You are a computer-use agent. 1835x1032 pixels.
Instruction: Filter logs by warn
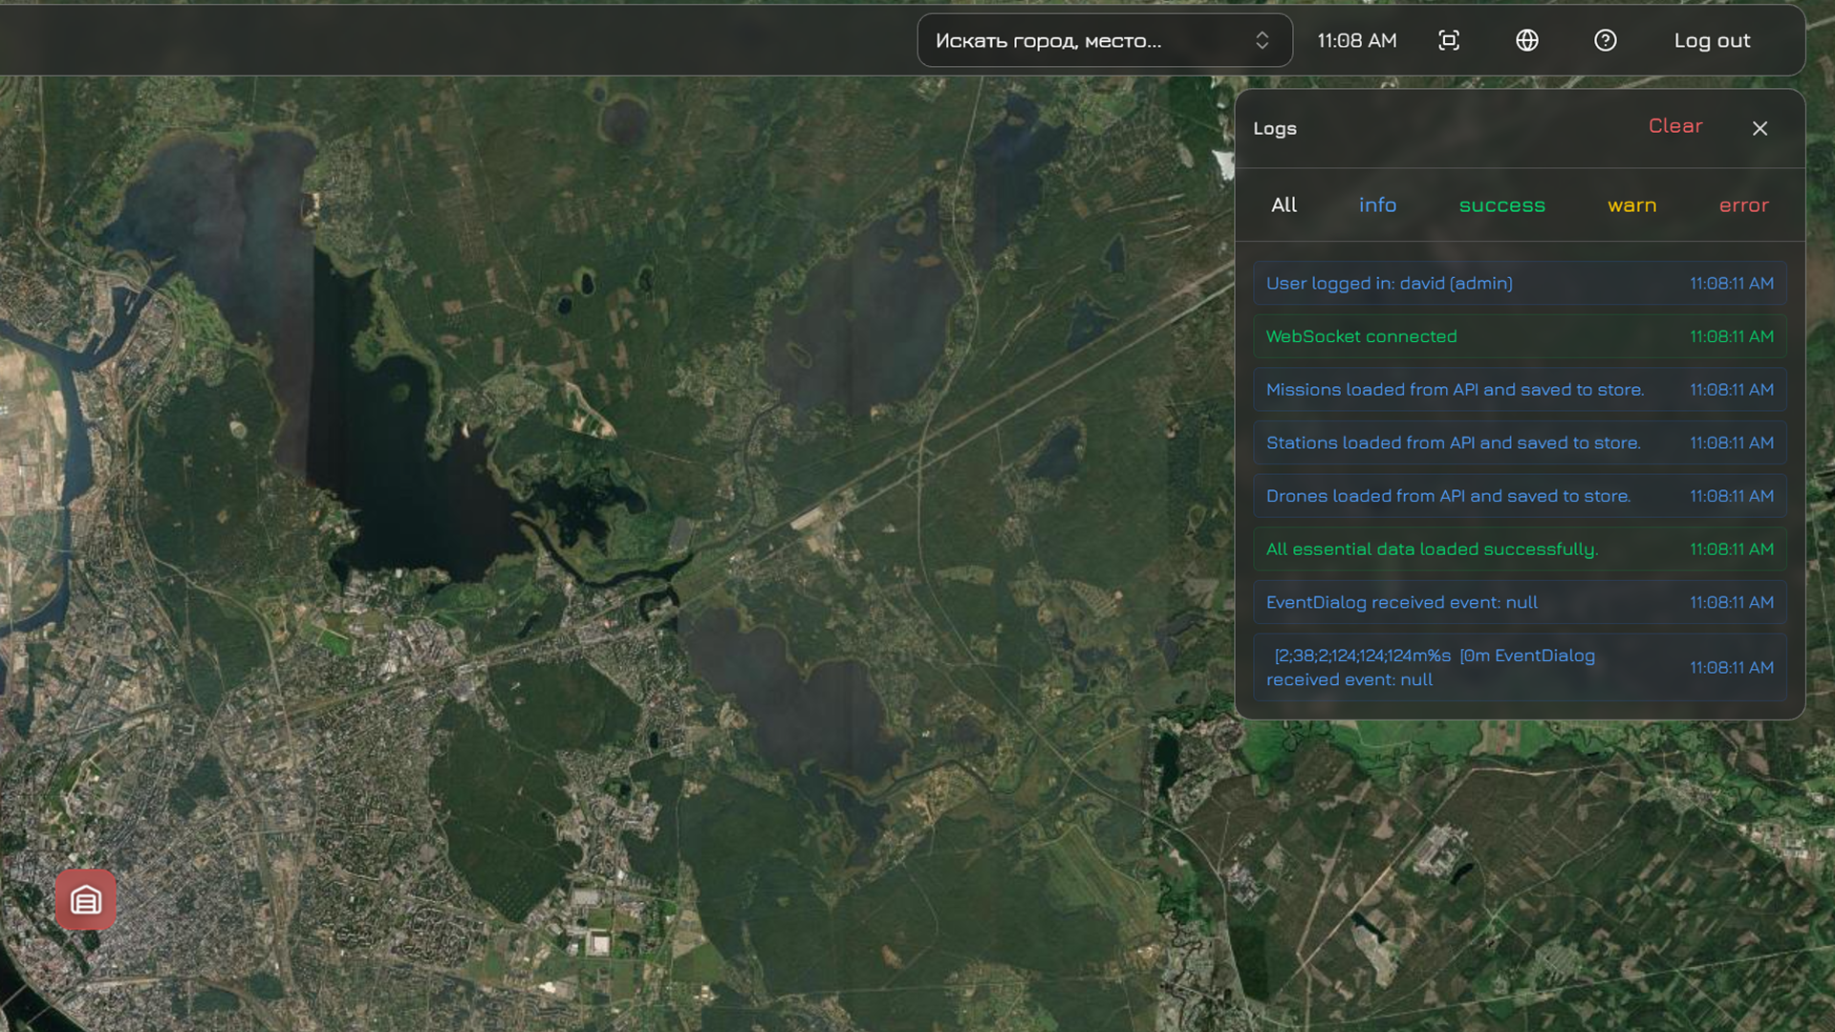click(x=1631, y=204)
